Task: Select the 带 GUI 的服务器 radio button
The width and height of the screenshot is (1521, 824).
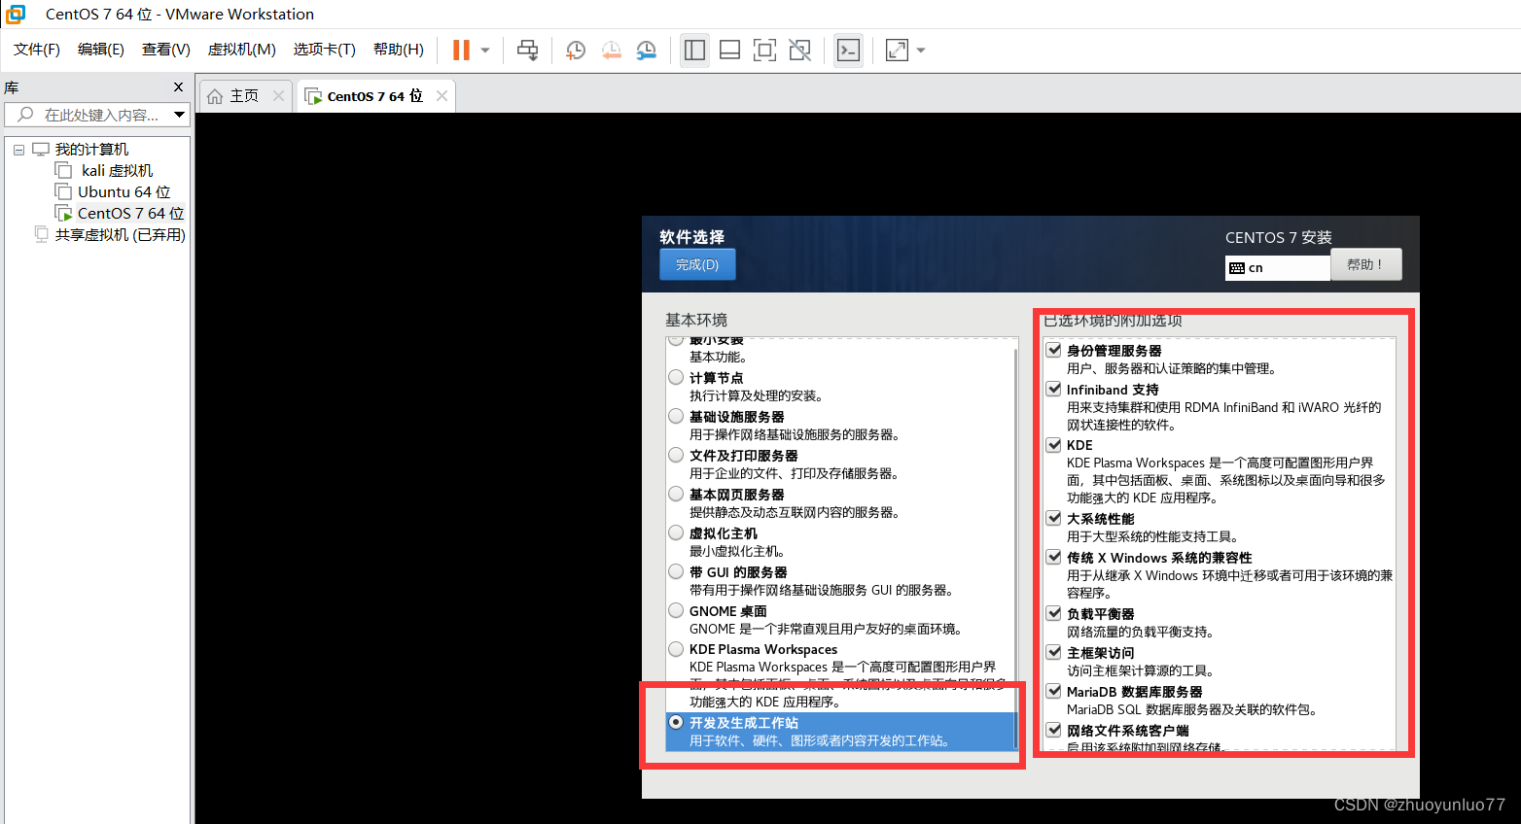Action: pyautogui.click(x=676, y=571)
